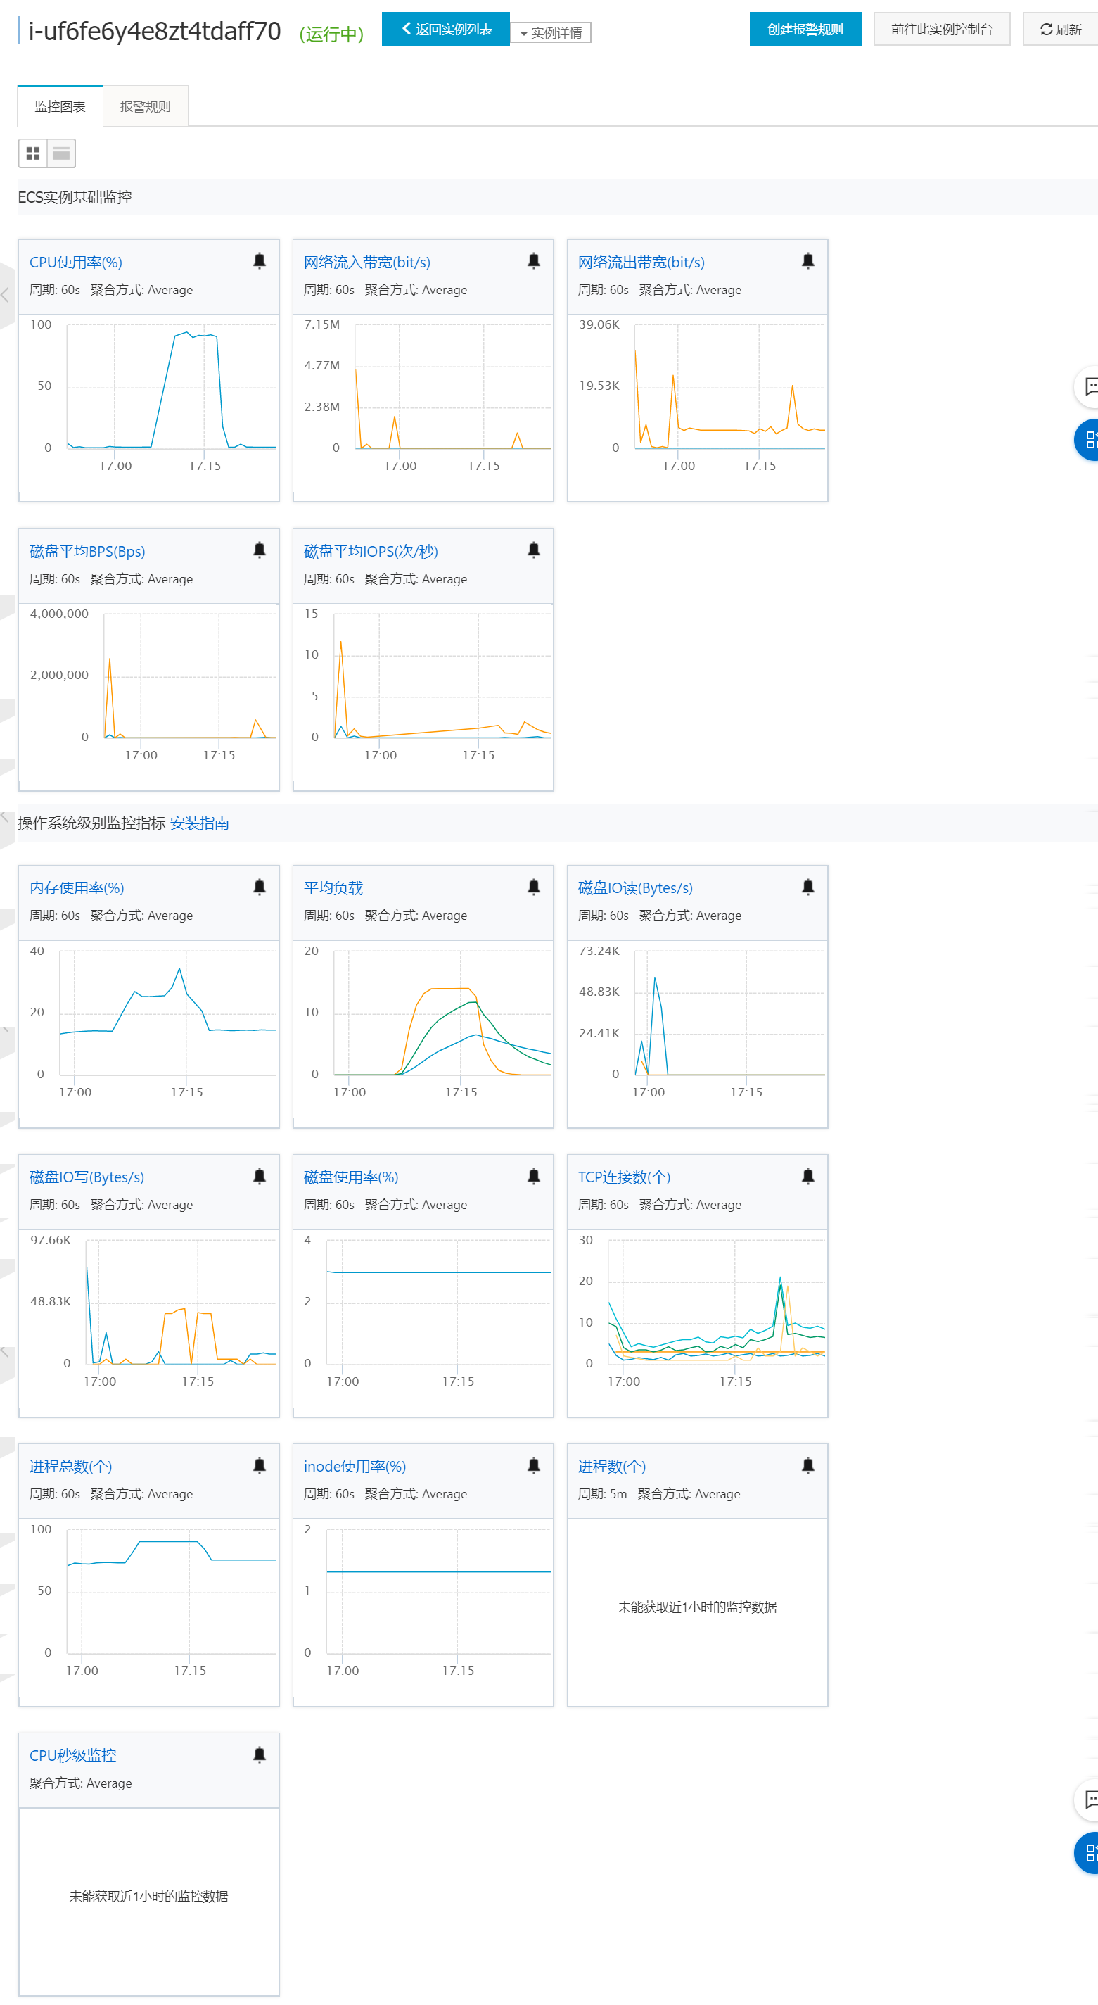The height and width of the screenshot is (2005, 1098).
Task: Open CPU使用率(%) chart title link
Action: coord(75,263)
